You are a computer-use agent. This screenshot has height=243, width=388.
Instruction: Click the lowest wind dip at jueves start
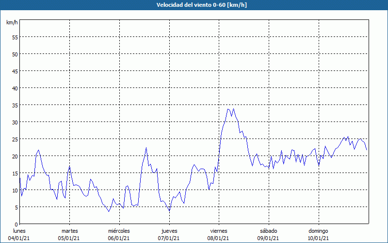point(169,211)
